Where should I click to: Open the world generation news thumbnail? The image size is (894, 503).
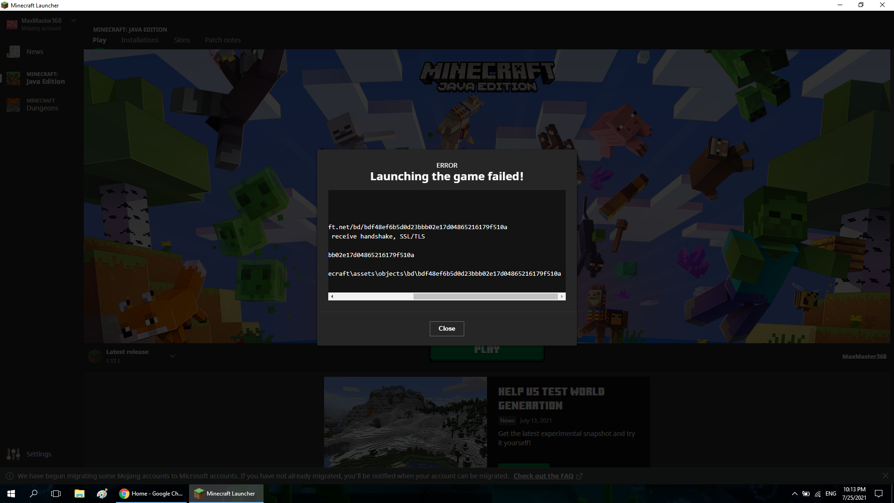pyautogui.click(x=405, y=421)
